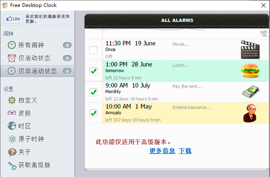Click 'left 307 days 19 hours 9 min' text
This screenshot has width=270, height=177.
click(133, 120)
